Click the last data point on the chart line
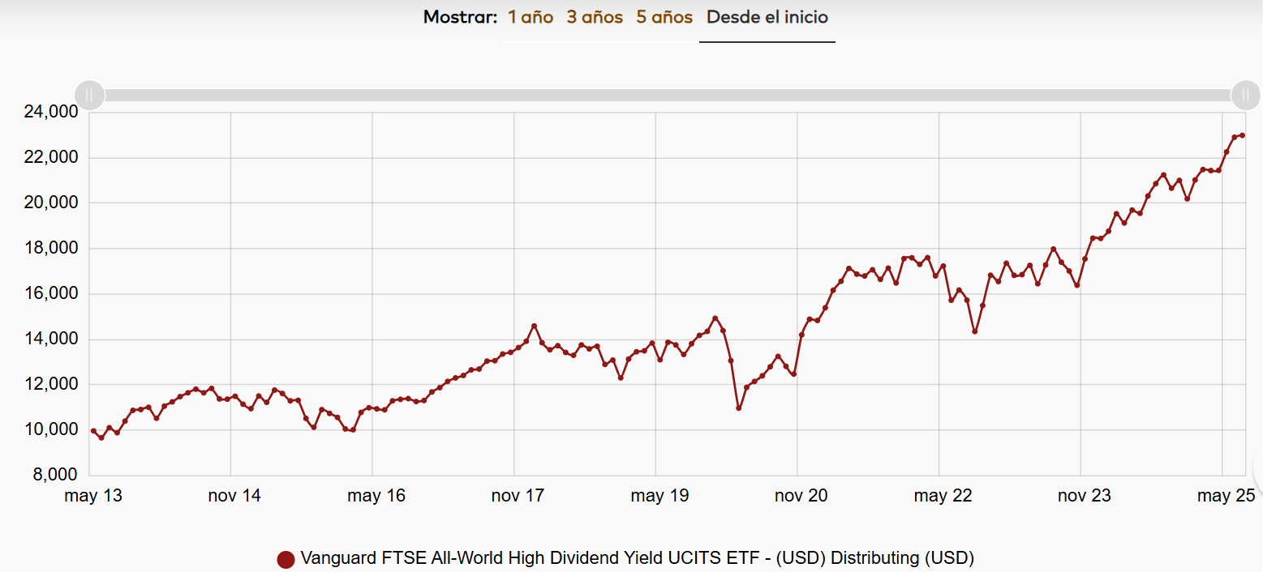This screenshot has width=1263, height=572. pyautogui.click(x=1242, y=135)
